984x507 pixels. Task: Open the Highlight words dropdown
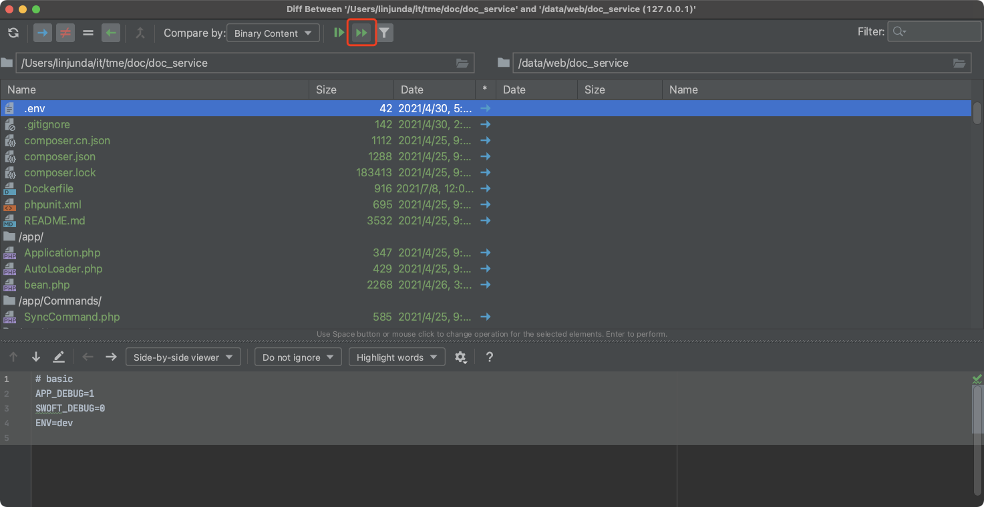point(397,357)
